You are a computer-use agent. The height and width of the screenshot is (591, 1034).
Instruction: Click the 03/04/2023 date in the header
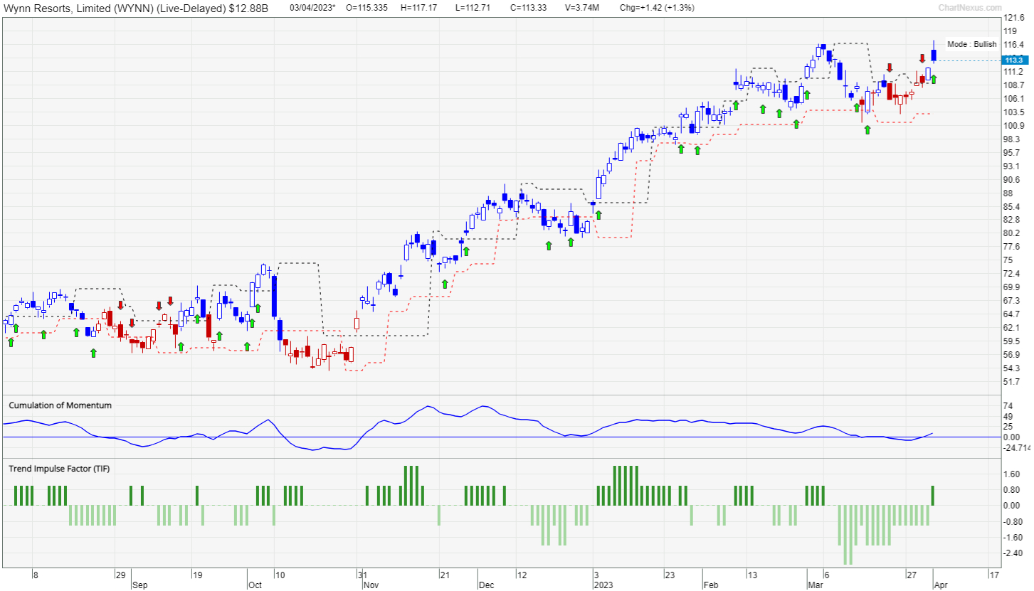pyautogui.click(x=312, y=8)
